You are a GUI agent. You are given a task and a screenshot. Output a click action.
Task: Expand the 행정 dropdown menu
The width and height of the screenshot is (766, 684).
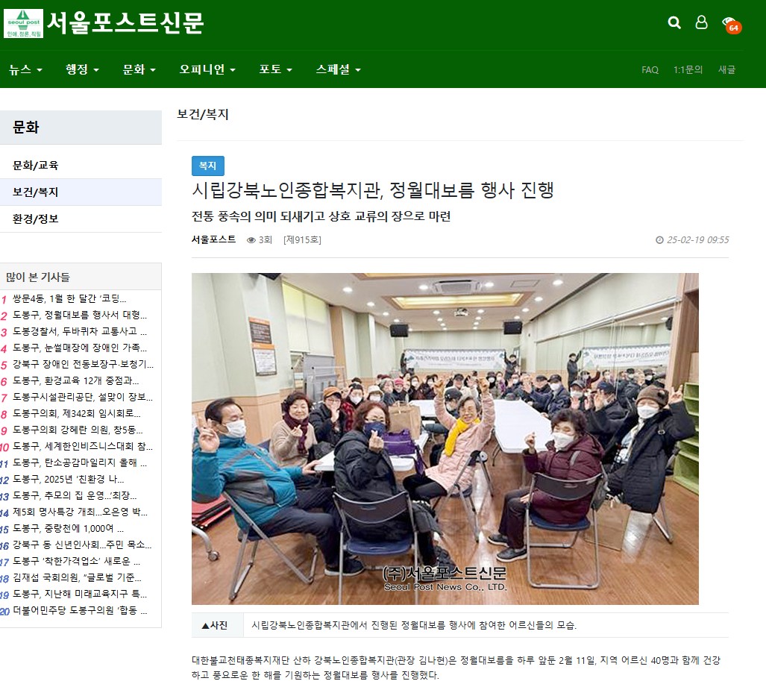coord(82,69)
